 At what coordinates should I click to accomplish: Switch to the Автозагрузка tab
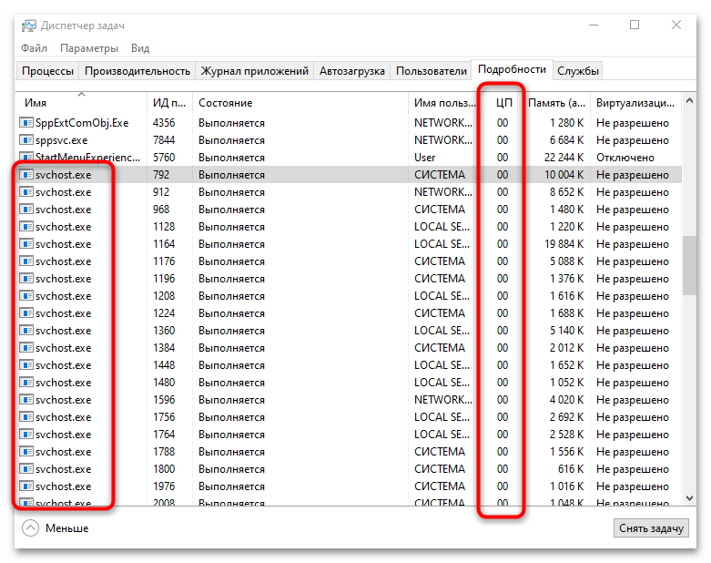point(352,71)
